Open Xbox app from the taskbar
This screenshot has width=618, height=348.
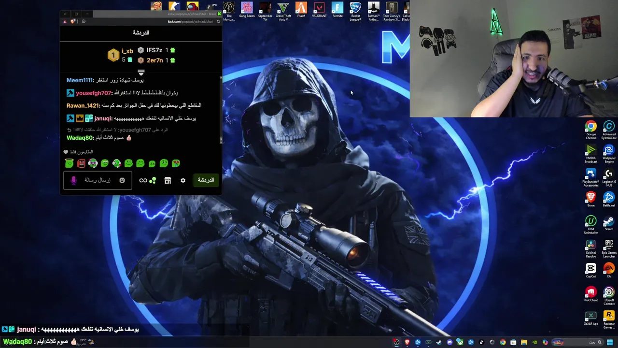[460, 342]
